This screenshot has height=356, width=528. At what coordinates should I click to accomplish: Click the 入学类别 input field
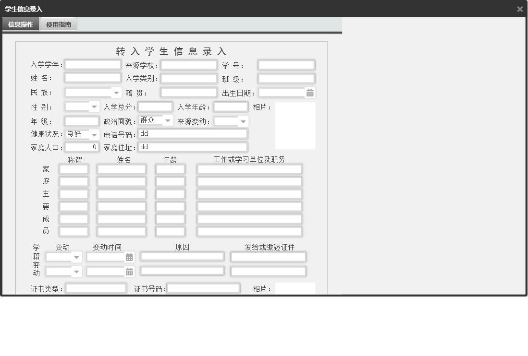coord(189,79)
